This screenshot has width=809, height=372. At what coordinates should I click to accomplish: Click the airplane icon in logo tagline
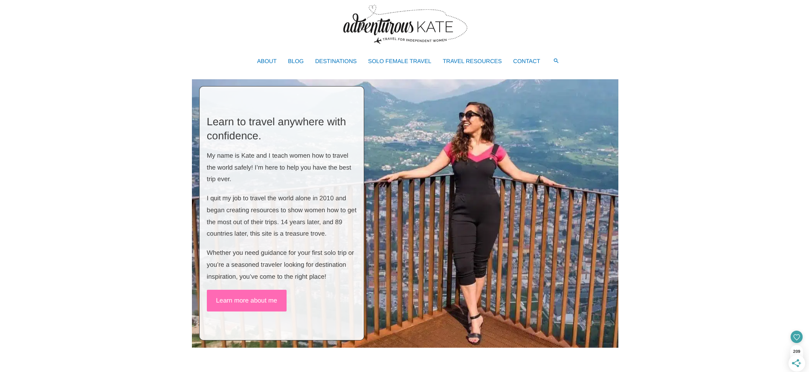[378, 41]
